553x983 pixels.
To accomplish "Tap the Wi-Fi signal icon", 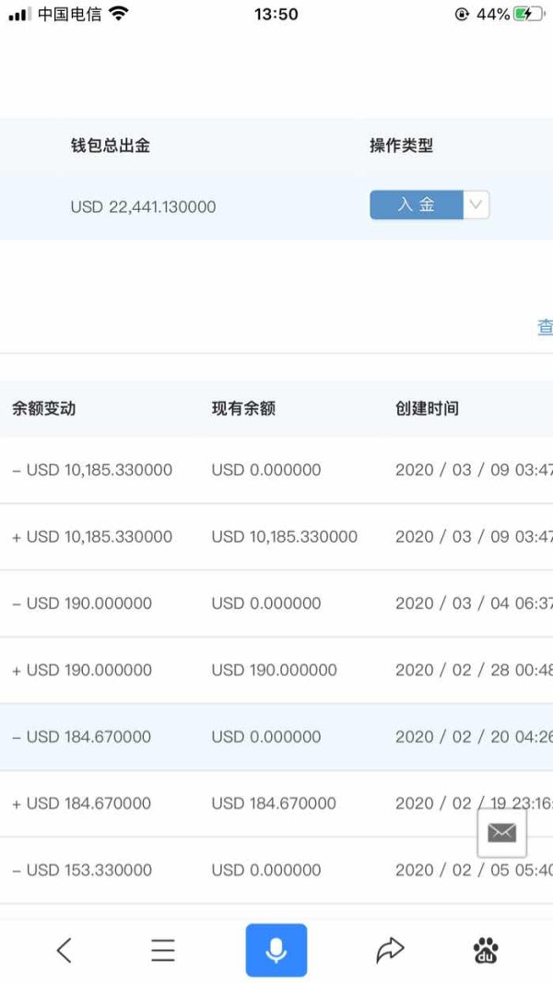I will coord(118,13).
